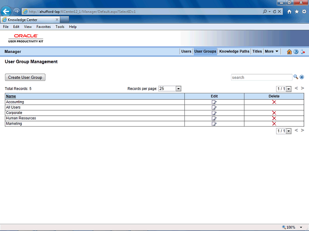The width and height of the screenshot is (309, 231).
Task: Go back with browser back arrow
Action: click(6, 12)
